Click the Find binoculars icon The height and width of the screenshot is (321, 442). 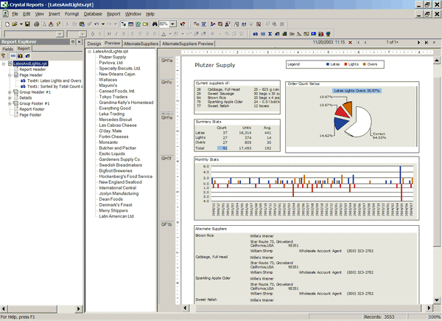[155, 24]
